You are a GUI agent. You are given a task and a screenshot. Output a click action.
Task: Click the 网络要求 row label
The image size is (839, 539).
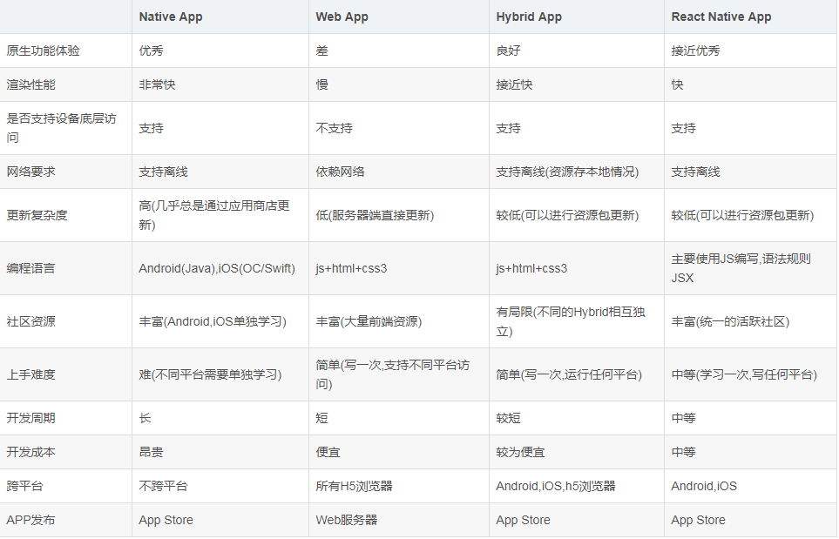pyautogui.click(x=31, y=172)
